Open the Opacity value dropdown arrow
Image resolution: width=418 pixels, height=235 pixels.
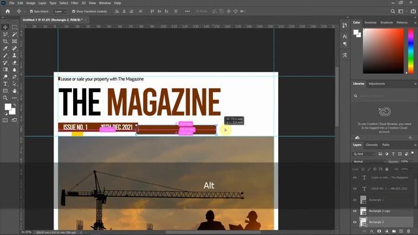pyautogui.click(x=411, y=162)
